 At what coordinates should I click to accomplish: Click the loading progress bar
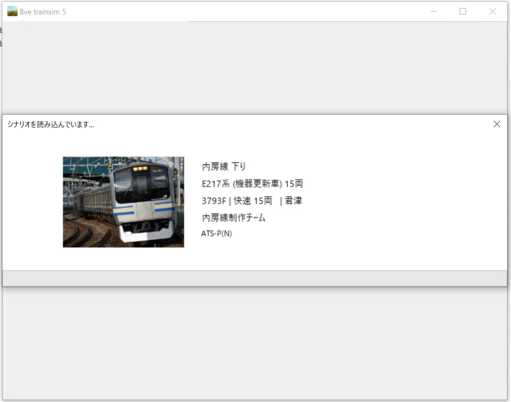click(255, 278)
